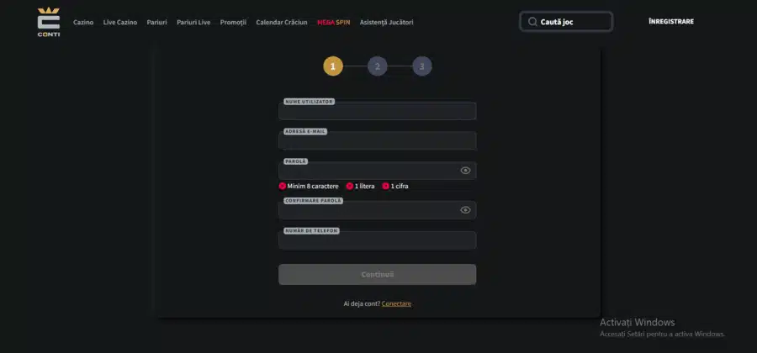Open Calendar Crăciun
757x353 pixels.
282,22
